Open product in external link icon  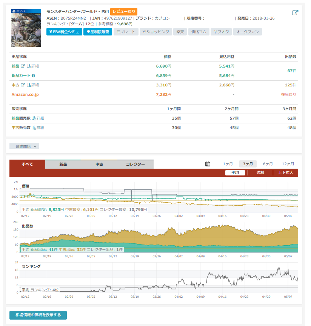[x=295, y=12]
